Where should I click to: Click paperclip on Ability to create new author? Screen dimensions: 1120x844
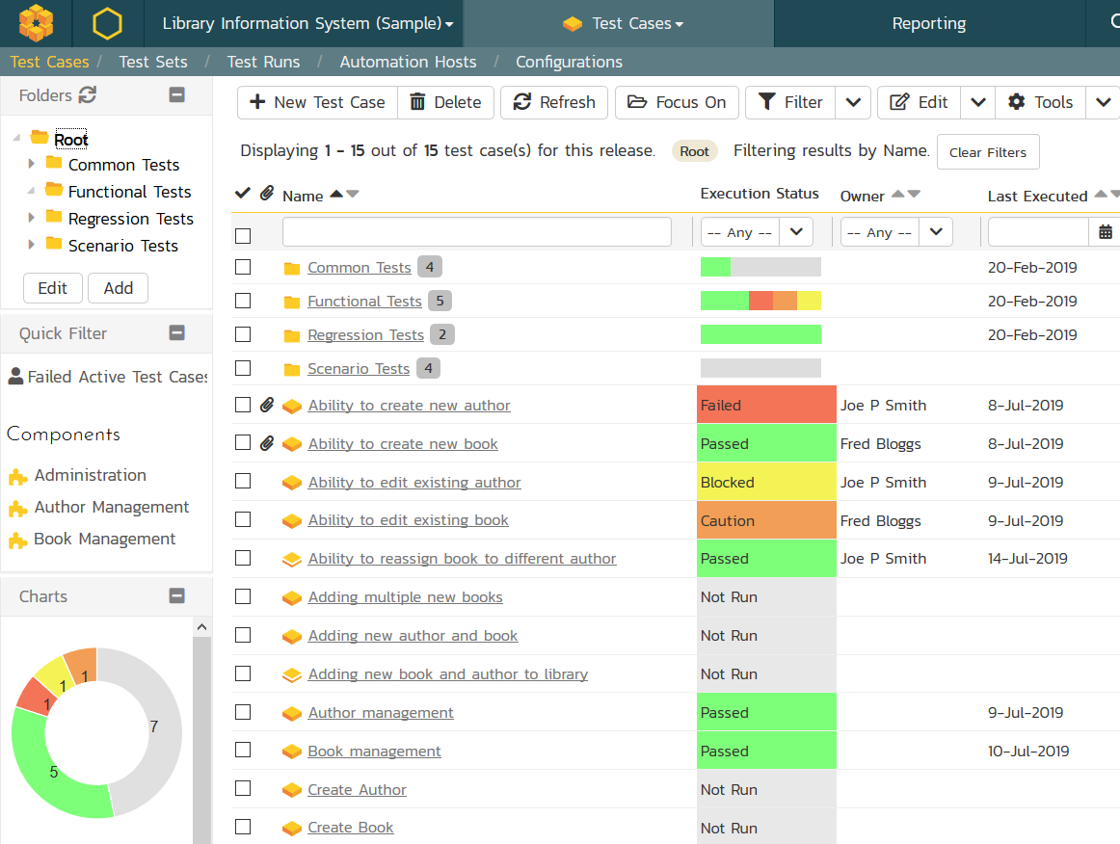click(267, 406)
